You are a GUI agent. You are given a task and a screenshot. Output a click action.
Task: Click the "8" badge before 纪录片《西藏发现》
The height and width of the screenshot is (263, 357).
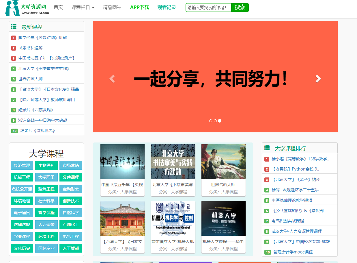(13, 110)
